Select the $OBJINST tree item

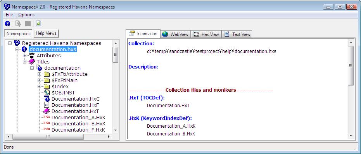pyautogui.click(x=63, y=92)
